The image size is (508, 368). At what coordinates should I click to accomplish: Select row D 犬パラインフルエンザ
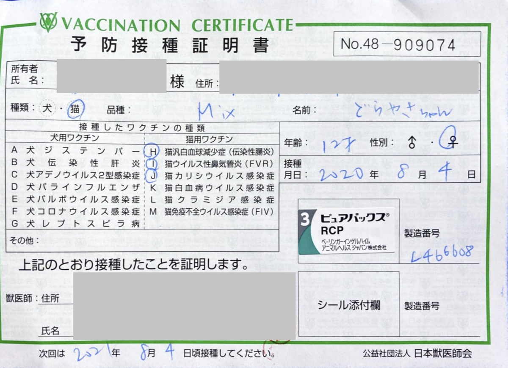pyautogui.click(x=75, y=187)
